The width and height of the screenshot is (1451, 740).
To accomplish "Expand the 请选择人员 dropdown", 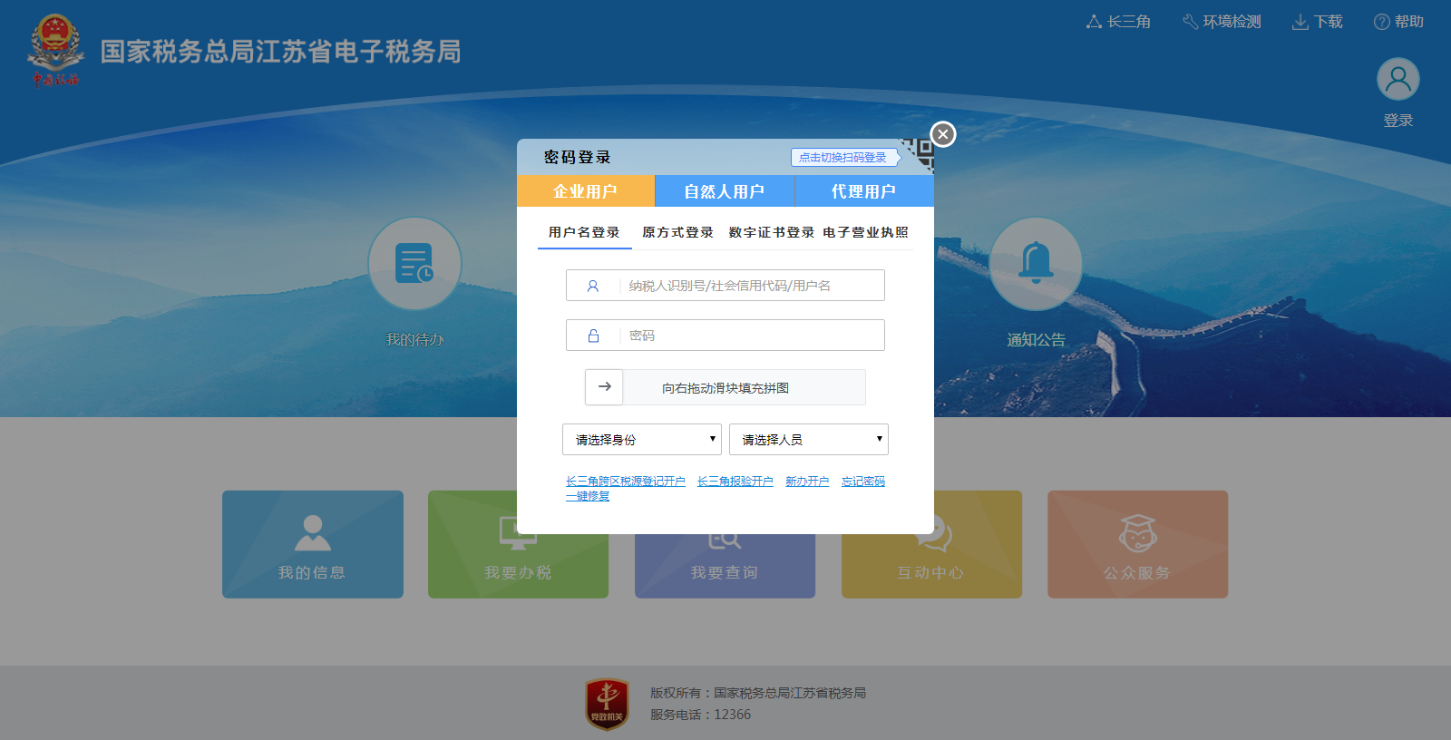I will pos(809,440).
